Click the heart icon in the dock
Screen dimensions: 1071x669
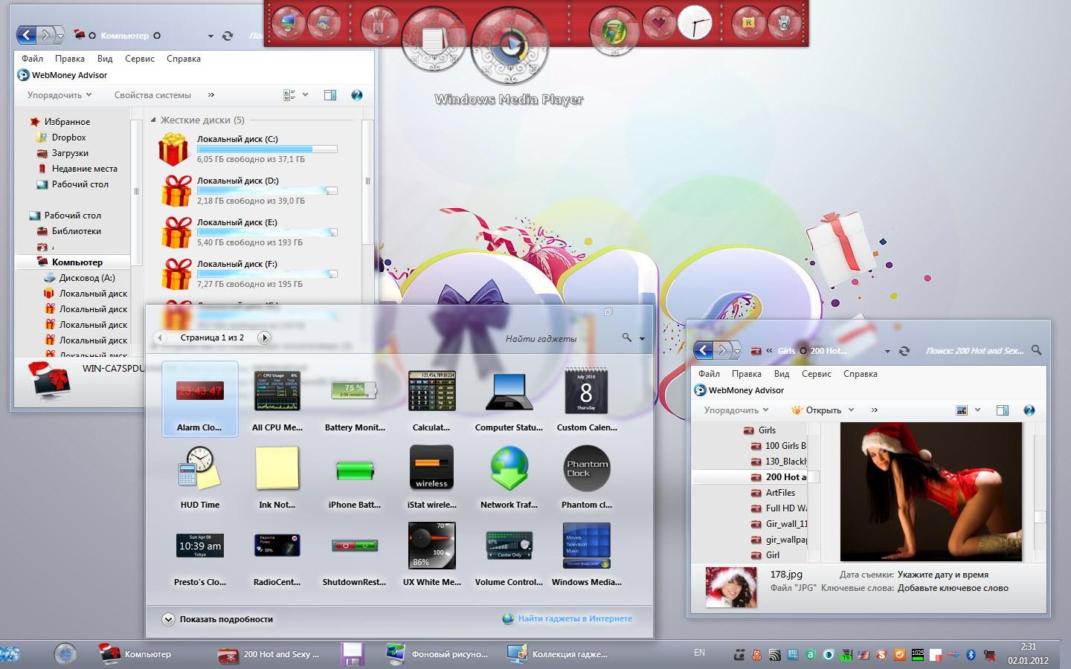point(659,22)
